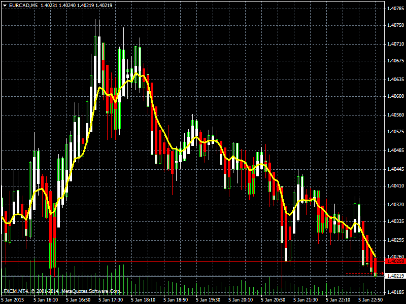This screenshot has width=406, height=304.
Task: Click the 1.40600 price scale label
Action: (395, 96)
